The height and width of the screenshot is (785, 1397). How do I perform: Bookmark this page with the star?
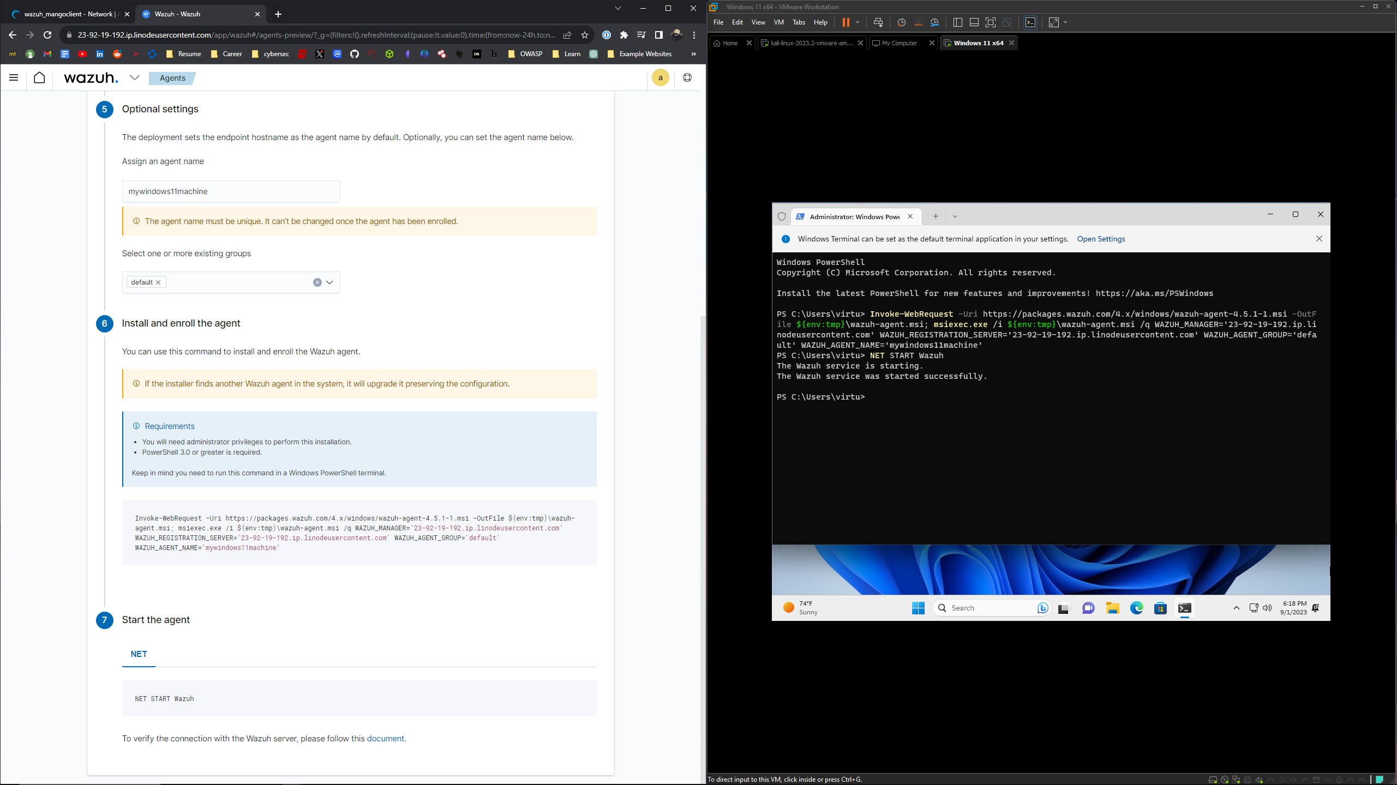(585, 35)
